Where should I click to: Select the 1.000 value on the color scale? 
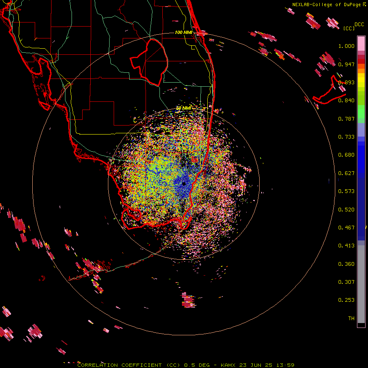pos(346,46)
